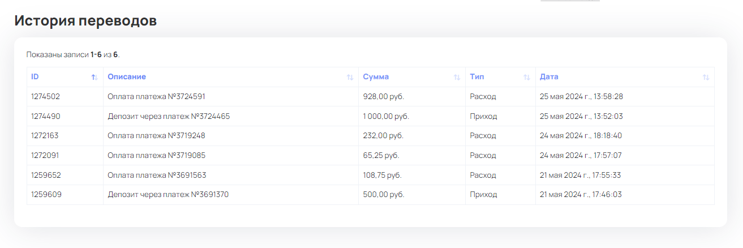This screenshot has height=248, width=743.
Task: Sort table by the ID header label
Action: [35, 77]
